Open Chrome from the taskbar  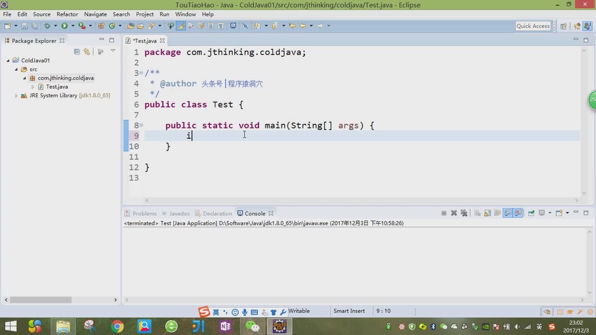coord(117,326)
